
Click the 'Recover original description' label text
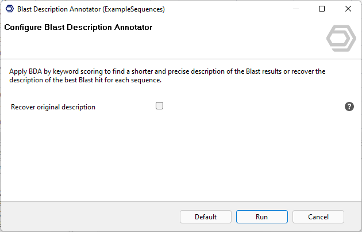[53, 107]
